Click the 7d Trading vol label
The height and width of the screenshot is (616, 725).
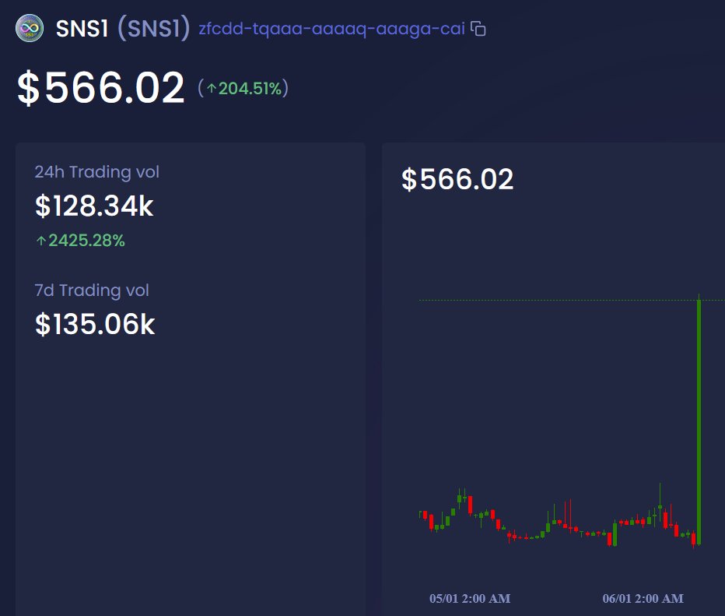pos(92,290)
